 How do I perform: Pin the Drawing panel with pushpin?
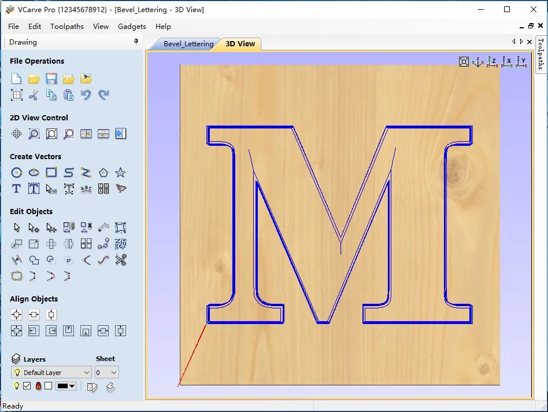pyautogui.click(x=136, y=42)
